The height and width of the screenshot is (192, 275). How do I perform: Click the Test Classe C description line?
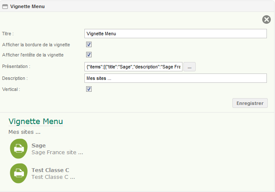pyautogui.click(x=53, y=177)
